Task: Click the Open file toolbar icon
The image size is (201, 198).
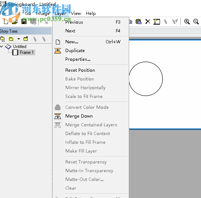Action: coord(15,21)
